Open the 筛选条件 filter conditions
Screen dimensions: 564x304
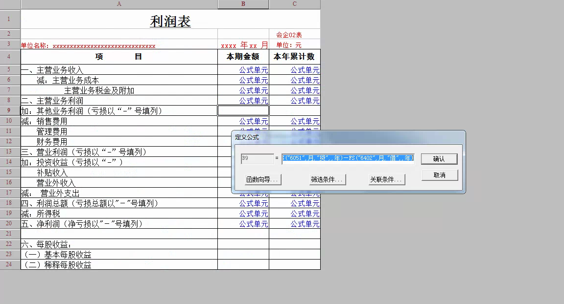click(x=328, y=179)
